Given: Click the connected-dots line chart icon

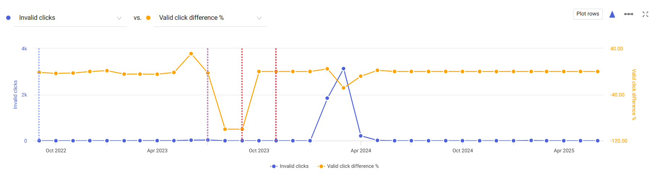Looking at the screenshot, I should tap(628, 14).
